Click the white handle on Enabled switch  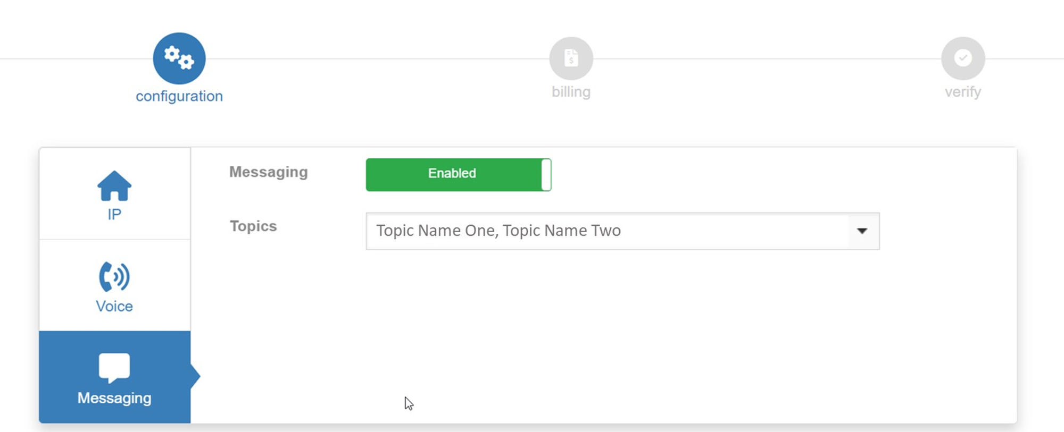(x=546, y=174)
